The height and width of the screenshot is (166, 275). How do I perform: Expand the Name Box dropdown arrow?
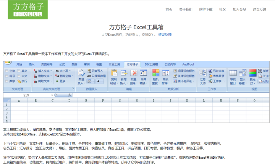[52, 95]
